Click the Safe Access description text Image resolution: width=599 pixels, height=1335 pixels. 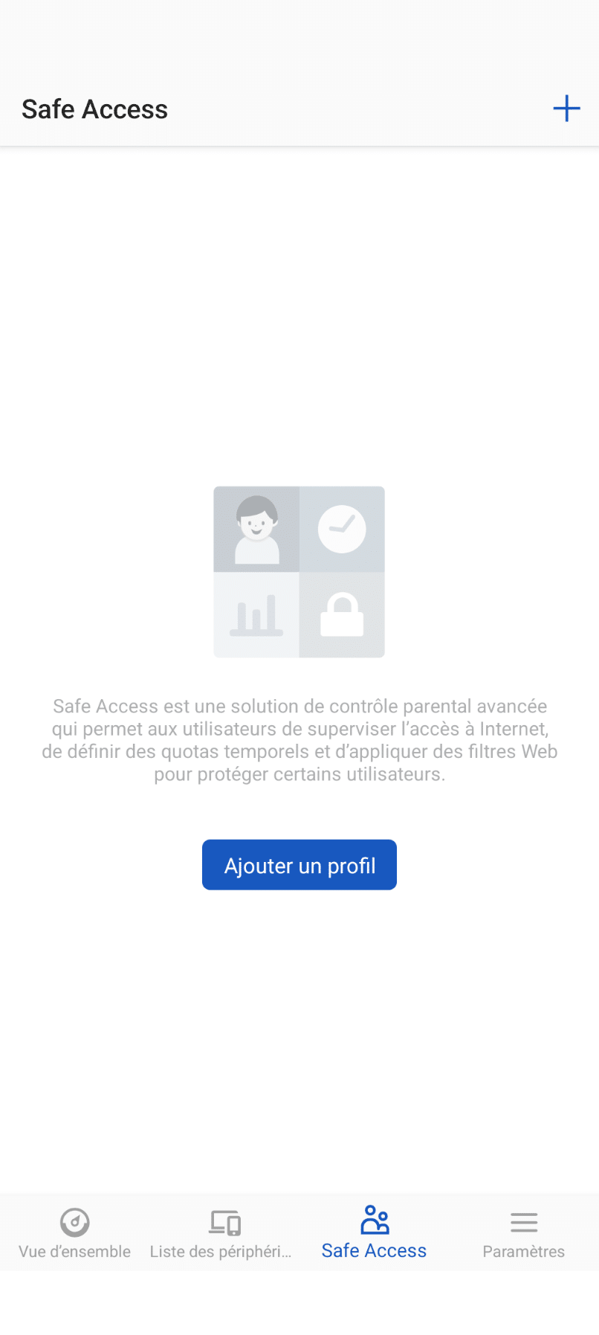coord(299,740)
